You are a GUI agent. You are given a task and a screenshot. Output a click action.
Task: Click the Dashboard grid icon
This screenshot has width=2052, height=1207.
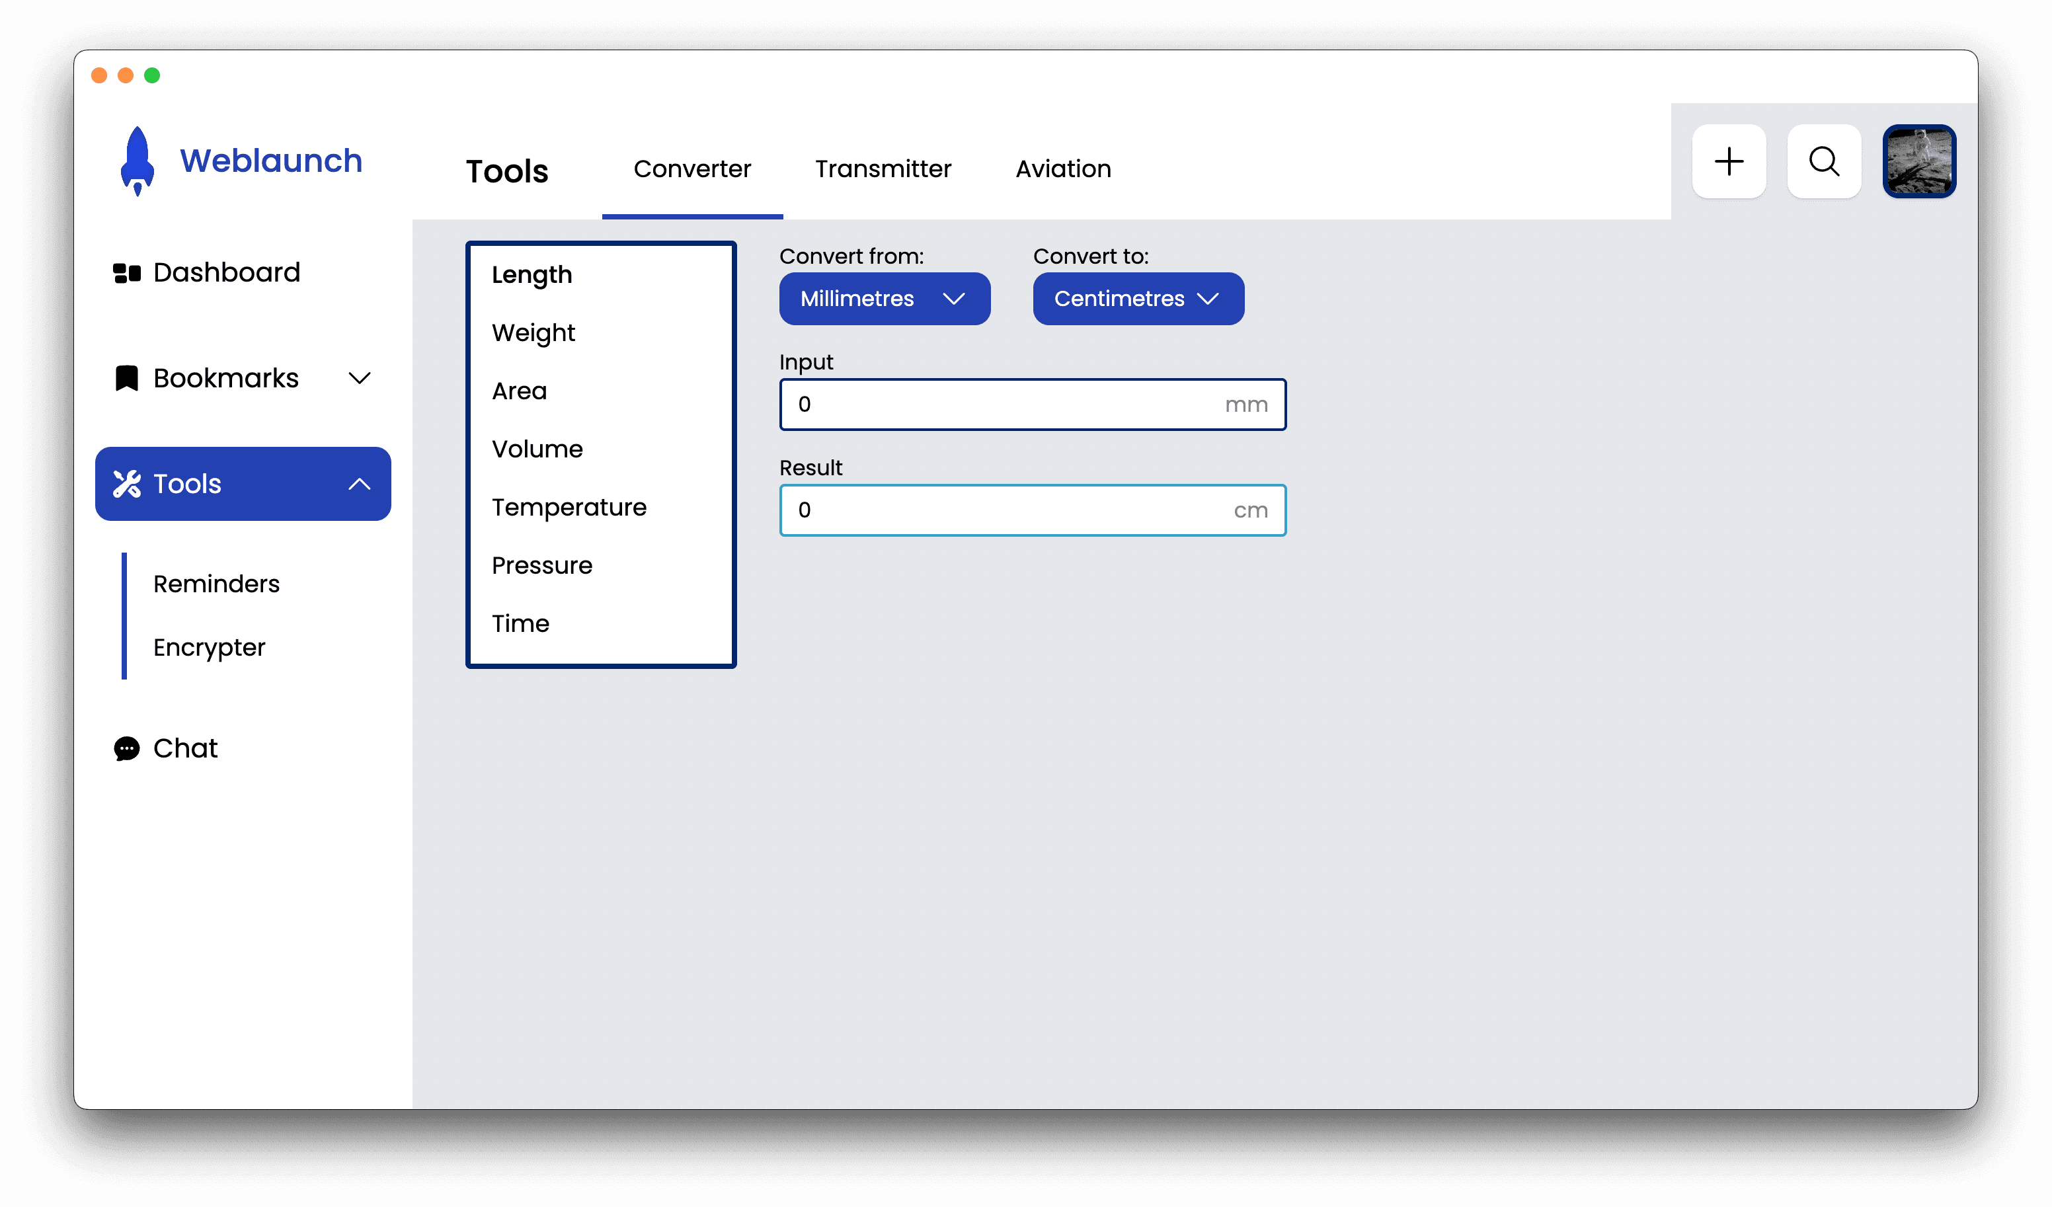click(127, 273)
